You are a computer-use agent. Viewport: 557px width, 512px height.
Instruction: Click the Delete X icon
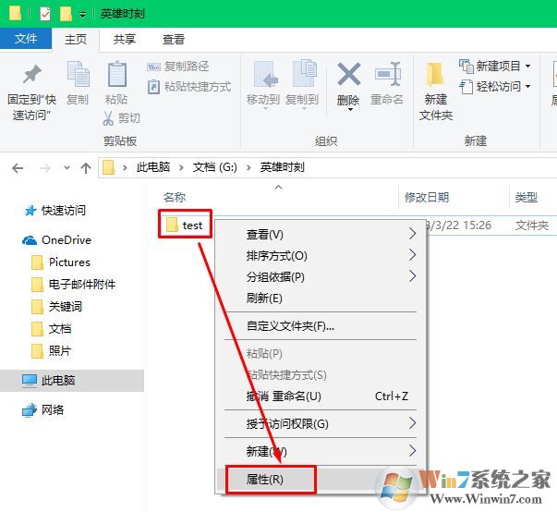point(348,74)
